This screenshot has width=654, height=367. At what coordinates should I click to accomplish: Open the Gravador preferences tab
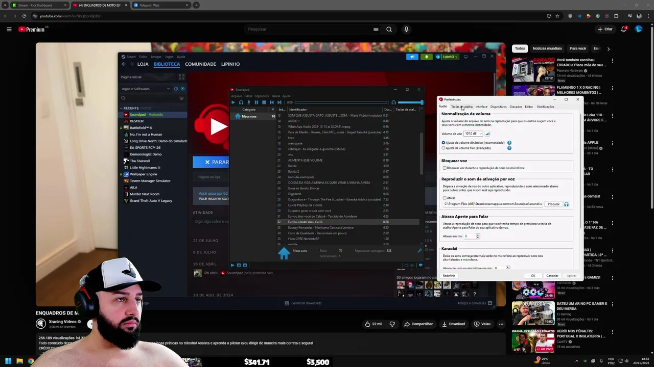point(516,107)
